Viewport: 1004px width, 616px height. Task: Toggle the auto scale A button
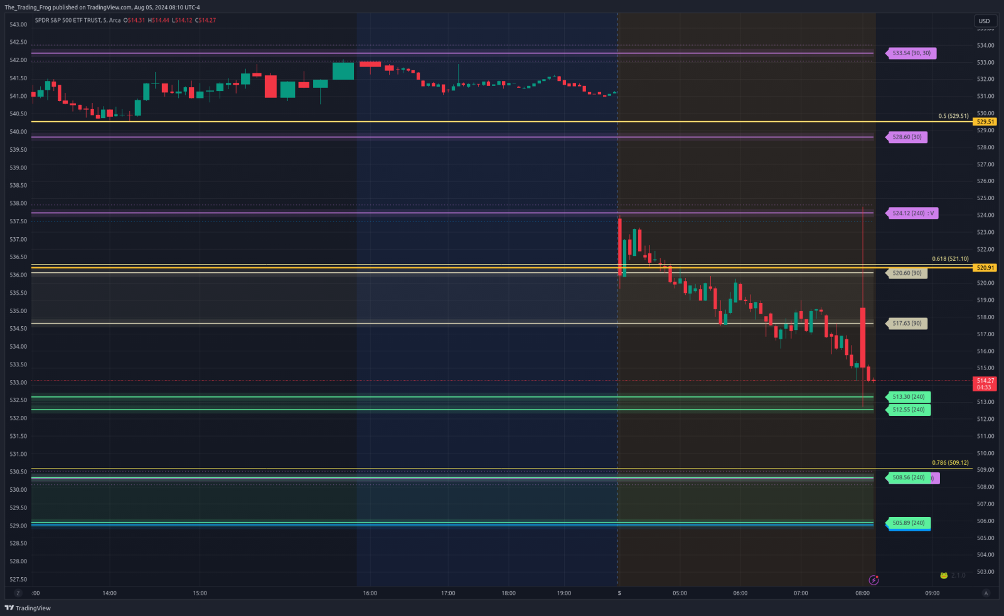tap(986, 593)
